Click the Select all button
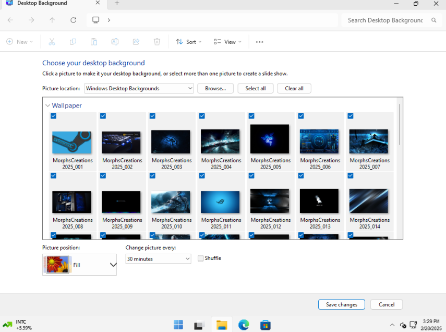This screenshot has height=332, width=446. click(x=256, y=89)
